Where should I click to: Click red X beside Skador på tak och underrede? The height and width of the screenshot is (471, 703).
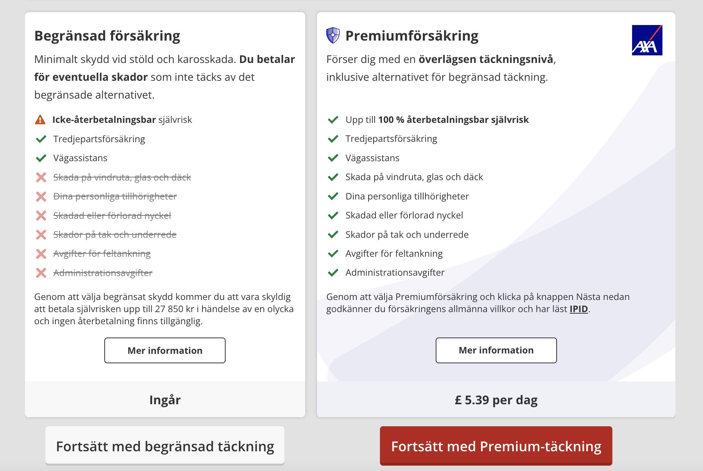coord(41,235)
